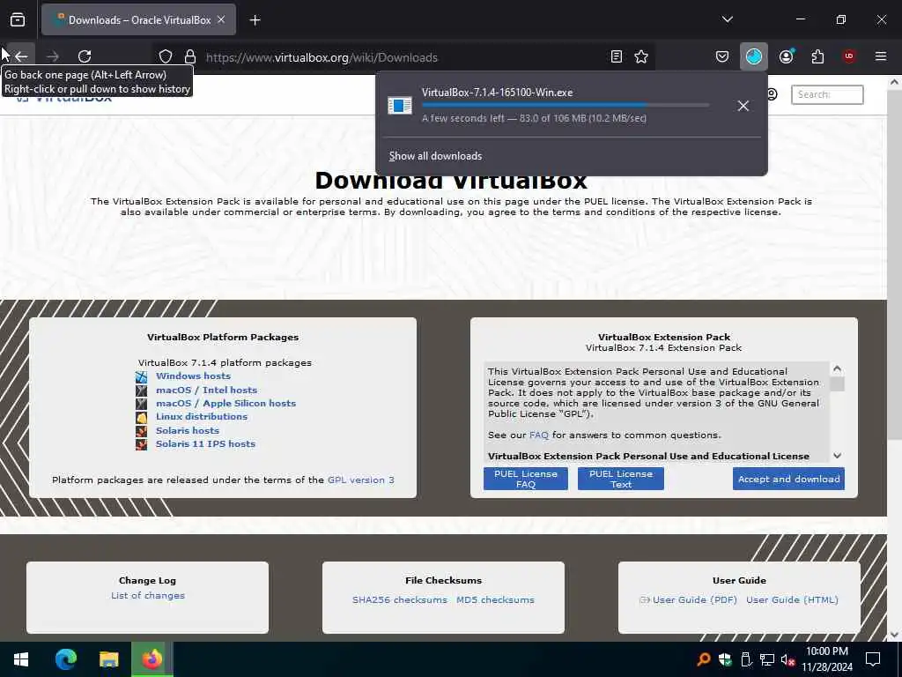Open tracking protection shield icon

[166, 56]
